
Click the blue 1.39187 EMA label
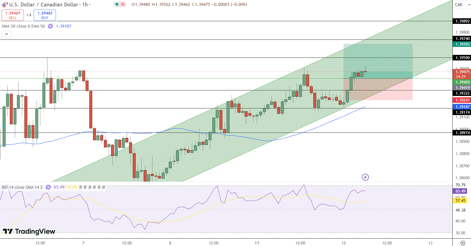pyautogui.click(x=462, y=107)
